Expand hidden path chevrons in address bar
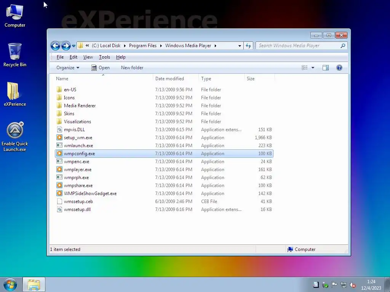Image resolution: width=390 pixels, height=292 pixels. (x=87, y=46)
